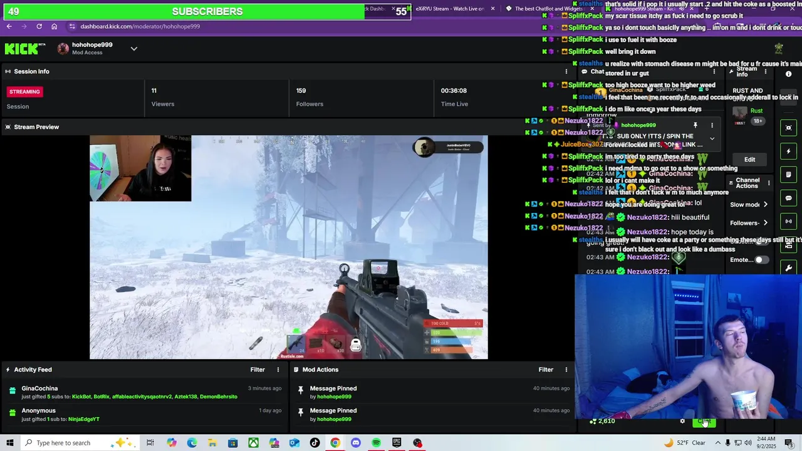Click the browser home button
802x451 pixels.
[x=54, y=26]
